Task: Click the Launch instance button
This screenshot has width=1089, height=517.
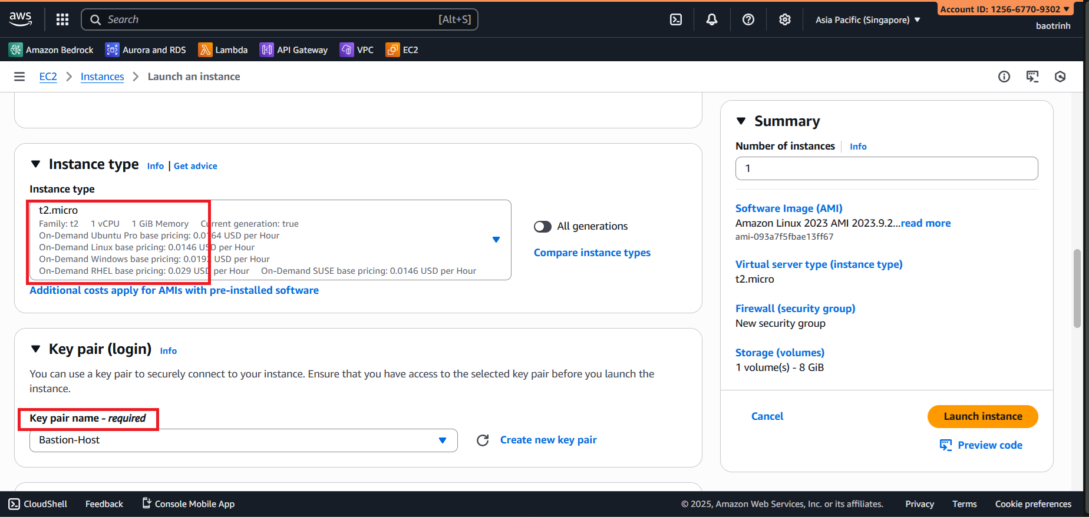Action: (x=982, y=416)
